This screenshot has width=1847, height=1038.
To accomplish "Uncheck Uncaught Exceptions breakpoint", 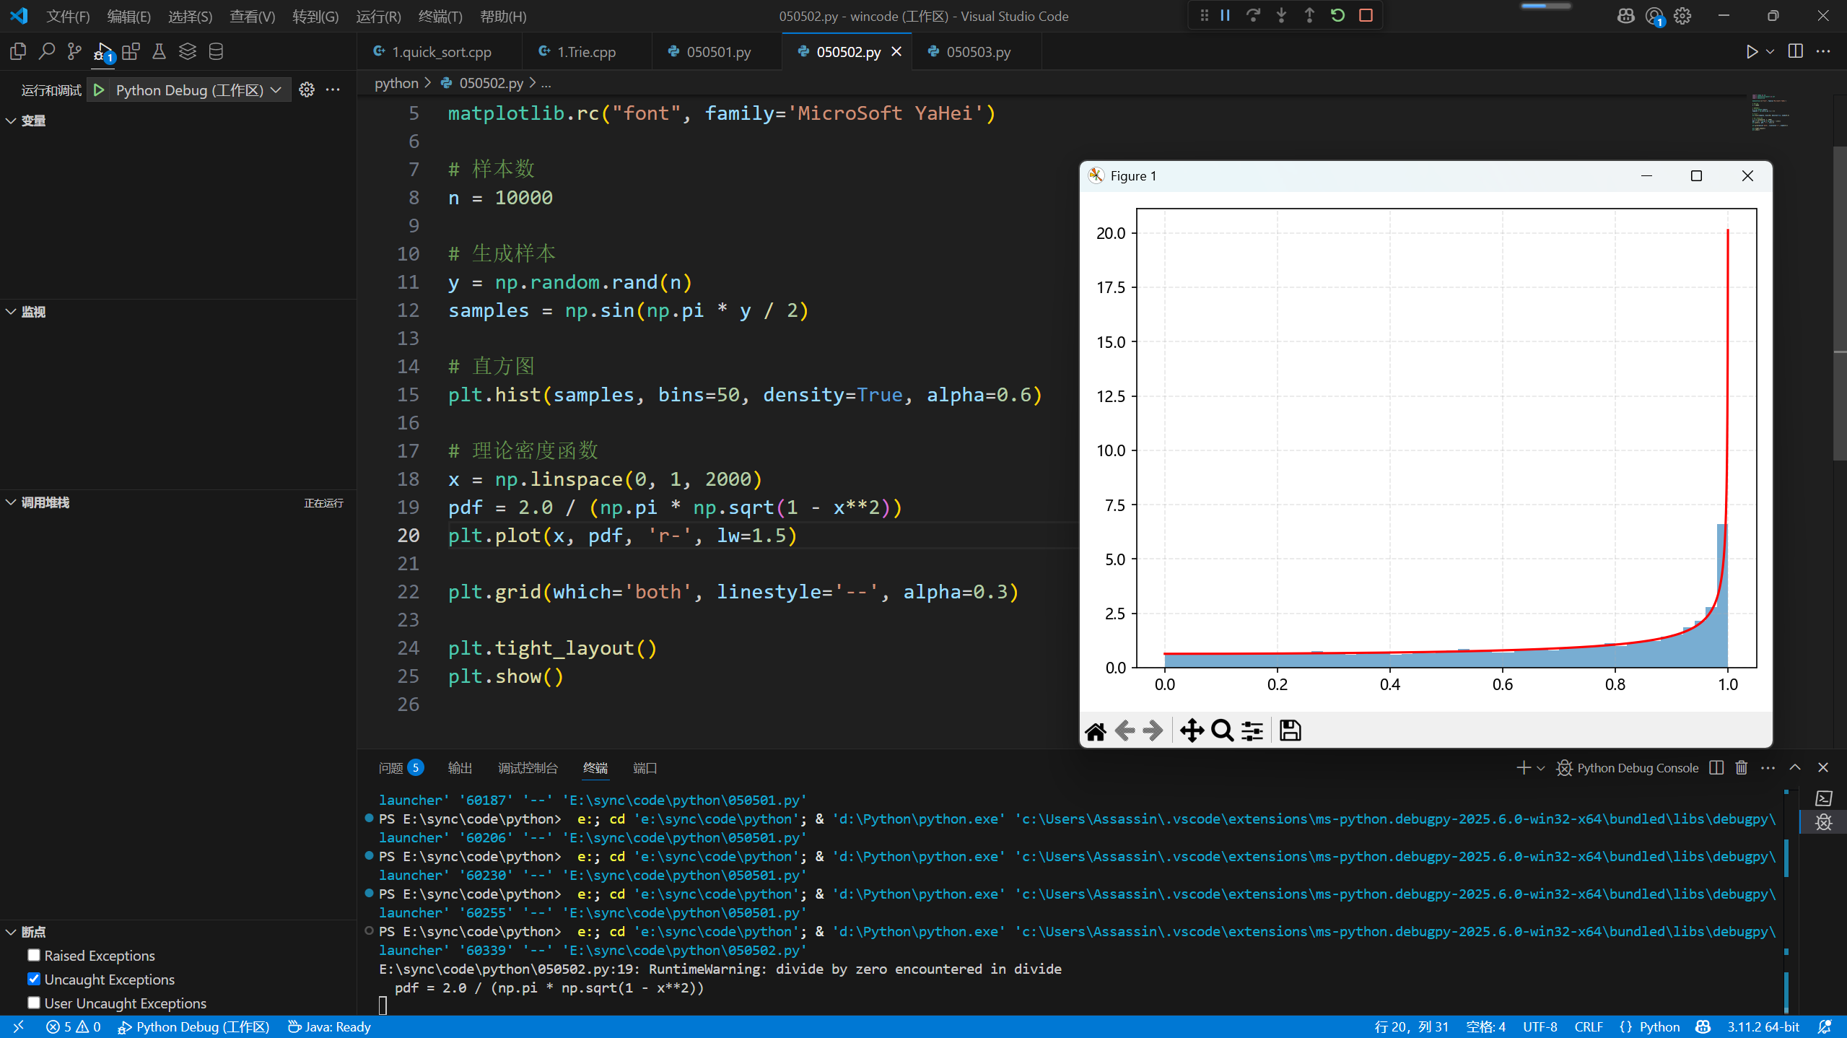I will click(x=34, y=979).
